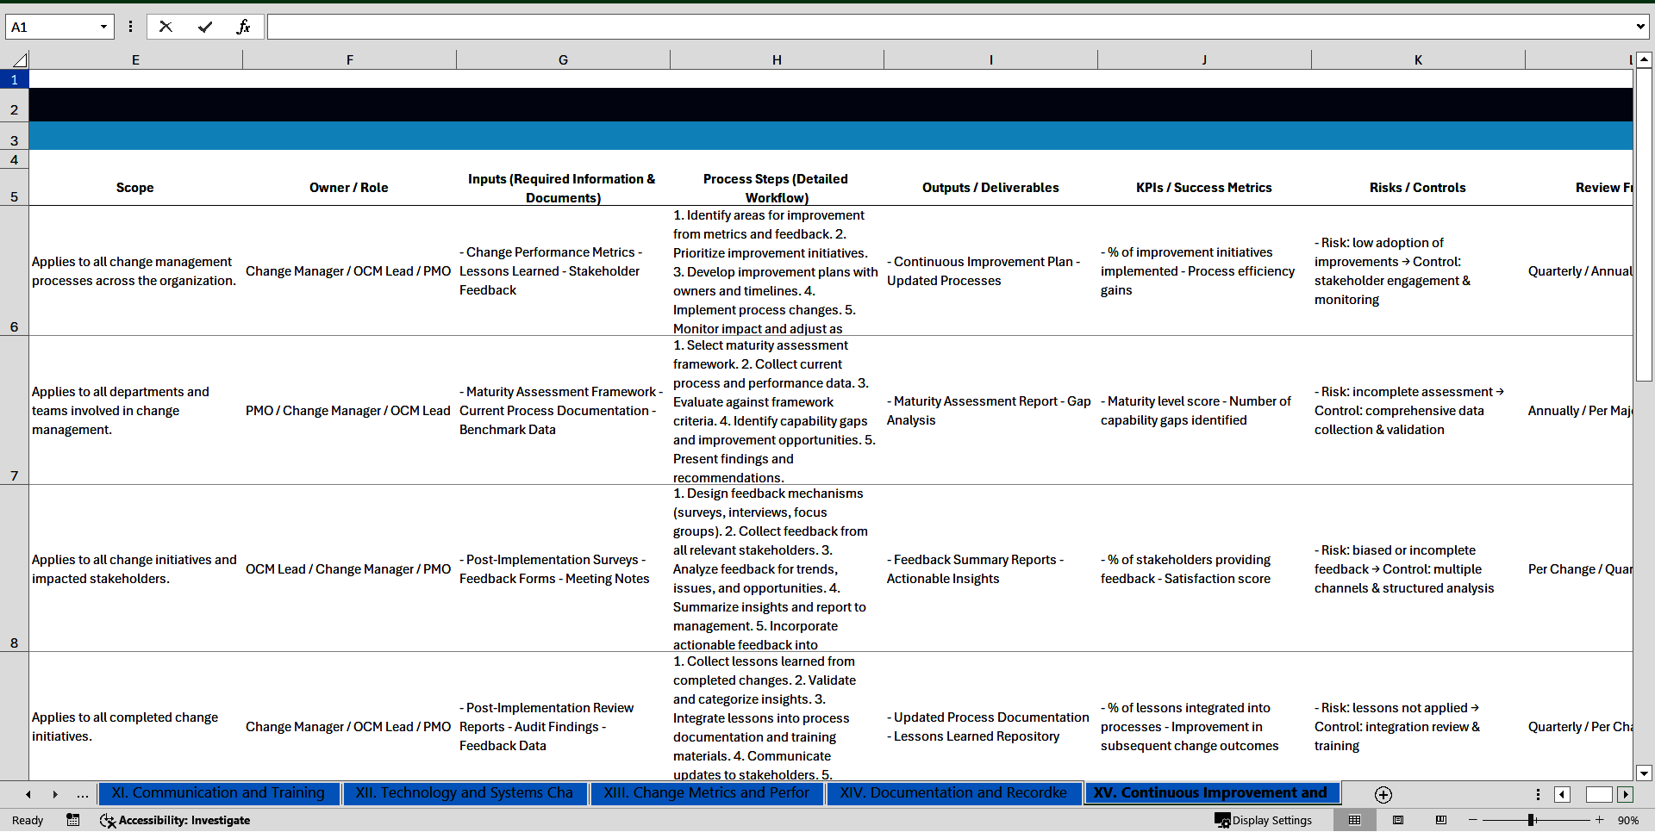Click the Cancel entry X icon
The width and height of the screenshot is (1655, 832).
coord(165,27)
